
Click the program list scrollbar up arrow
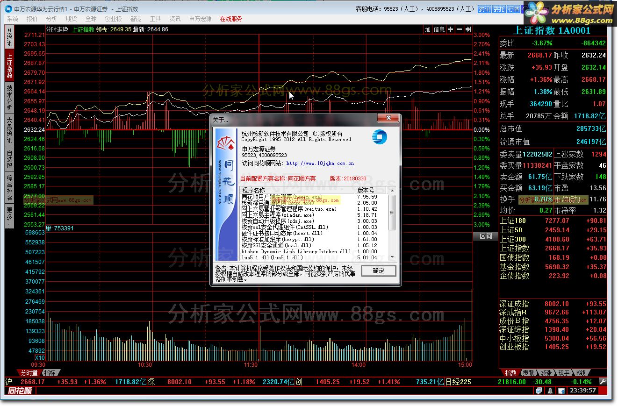click(392, 190)
